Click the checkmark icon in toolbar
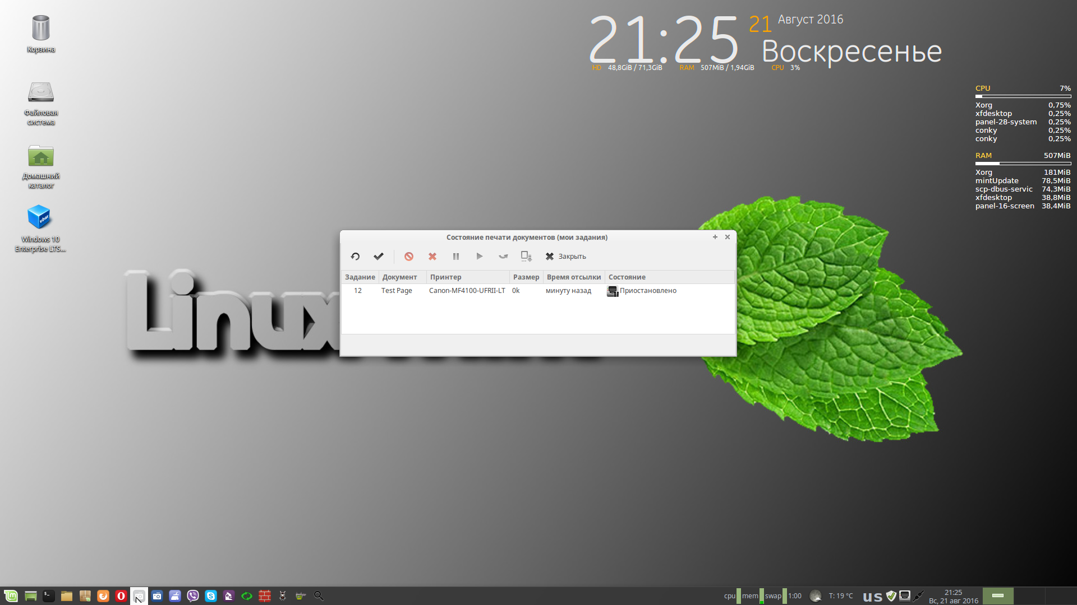This screenshot has width=1077, height=605. click(x=379, y=257)
